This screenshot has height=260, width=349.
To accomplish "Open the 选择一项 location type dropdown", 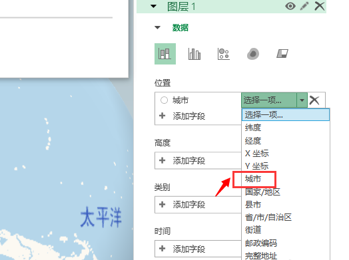I will point(274,100).
